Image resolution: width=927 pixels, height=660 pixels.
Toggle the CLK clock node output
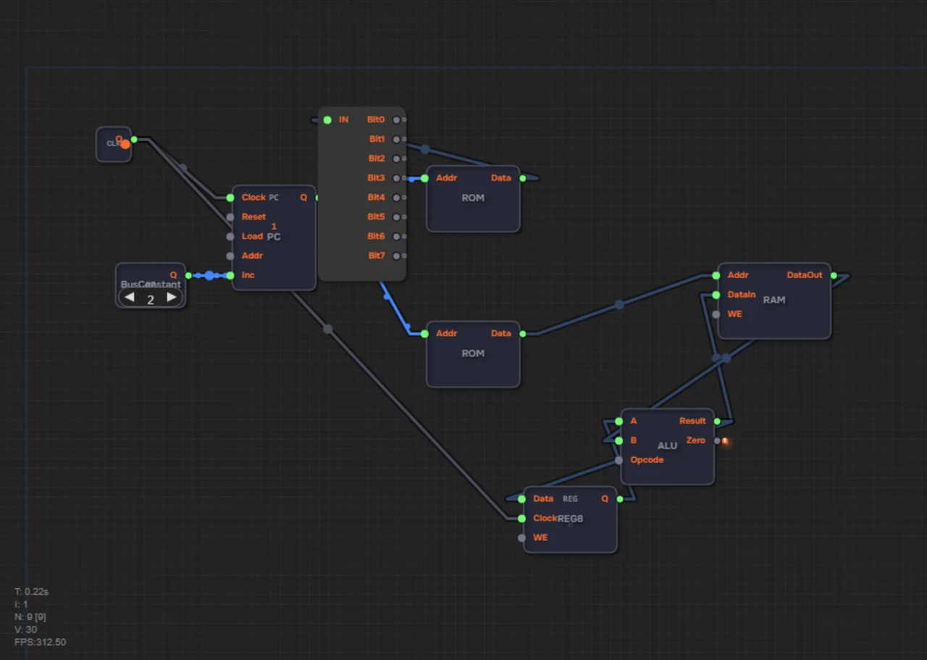pyautogui.click(x=125, y=144)
